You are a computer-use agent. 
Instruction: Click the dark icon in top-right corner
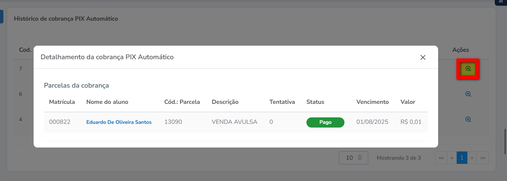(x=501, y=2)
